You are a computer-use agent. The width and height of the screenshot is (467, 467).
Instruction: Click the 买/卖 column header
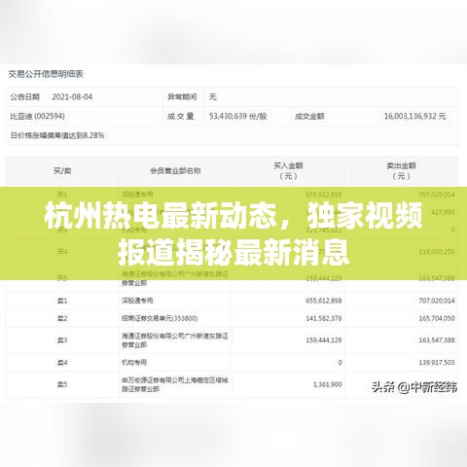[x=62, y=170]
